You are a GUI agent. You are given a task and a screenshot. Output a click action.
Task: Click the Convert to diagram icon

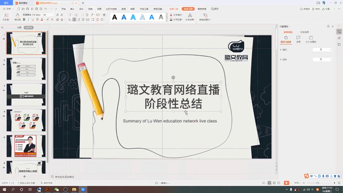click(x=205, y=15)
